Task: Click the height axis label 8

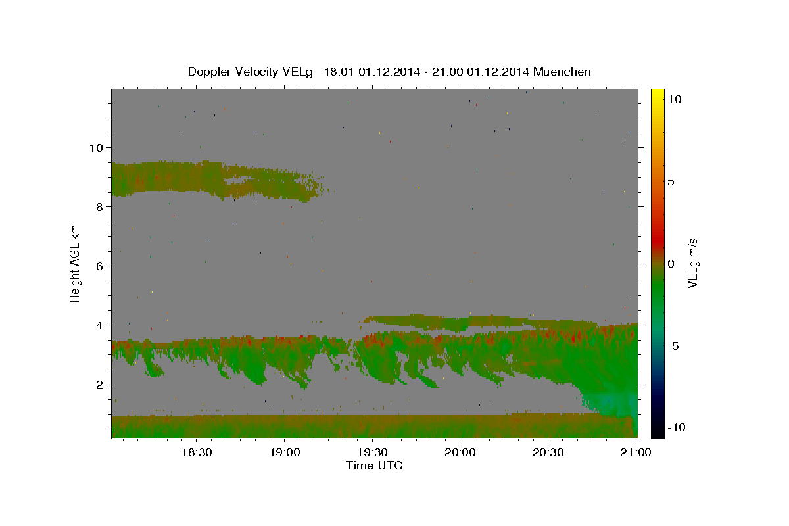Action: point(100,206)
